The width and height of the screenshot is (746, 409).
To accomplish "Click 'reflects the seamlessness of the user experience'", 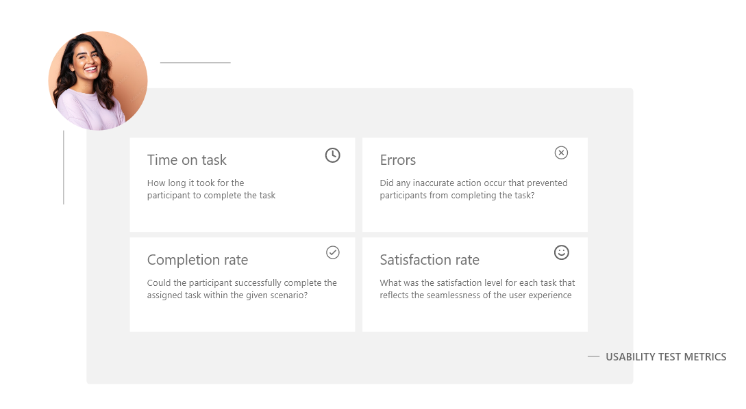I will 476,295.
